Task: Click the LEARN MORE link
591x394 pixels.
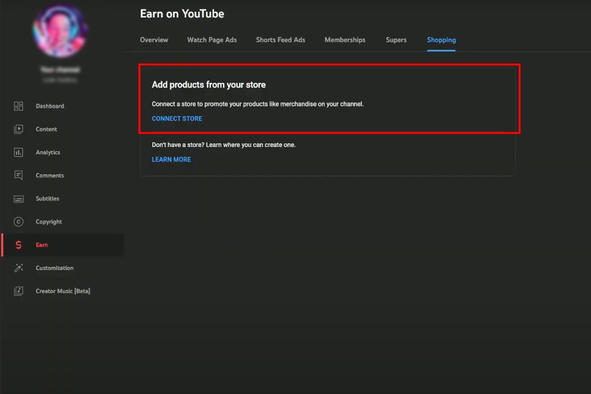Action: pos(171,160)
